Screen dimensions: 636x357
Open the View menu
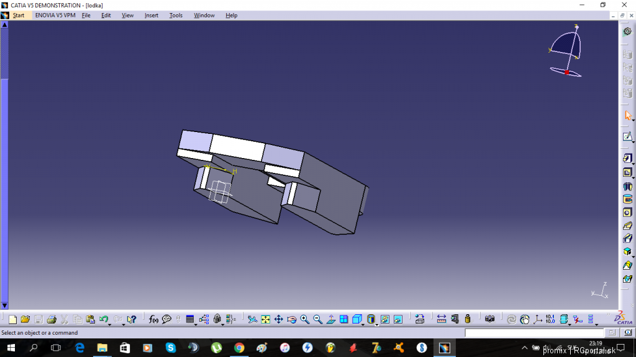(127, 15)
